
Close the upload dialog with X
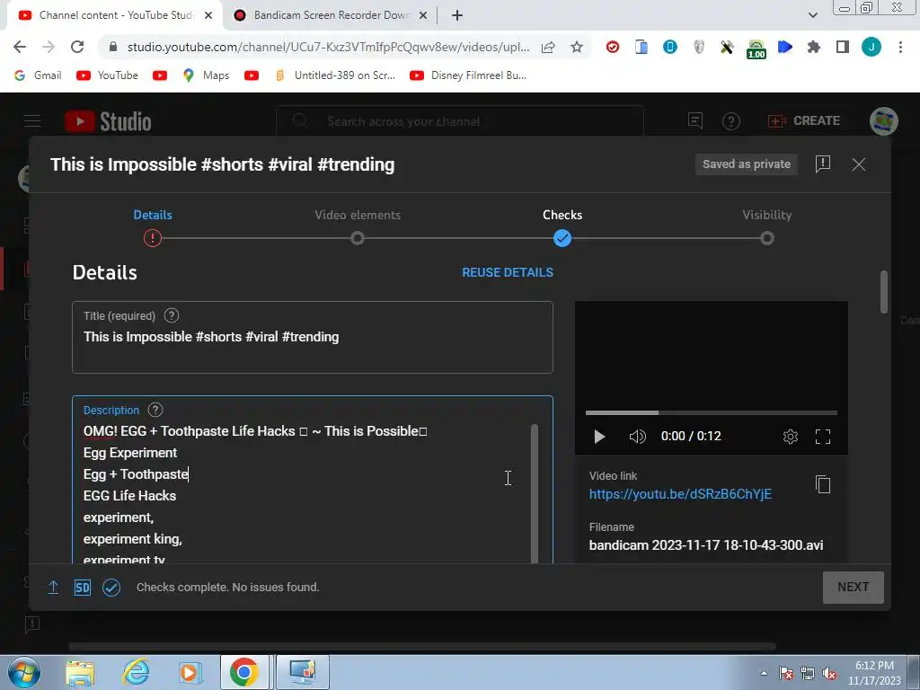[858, 164]
